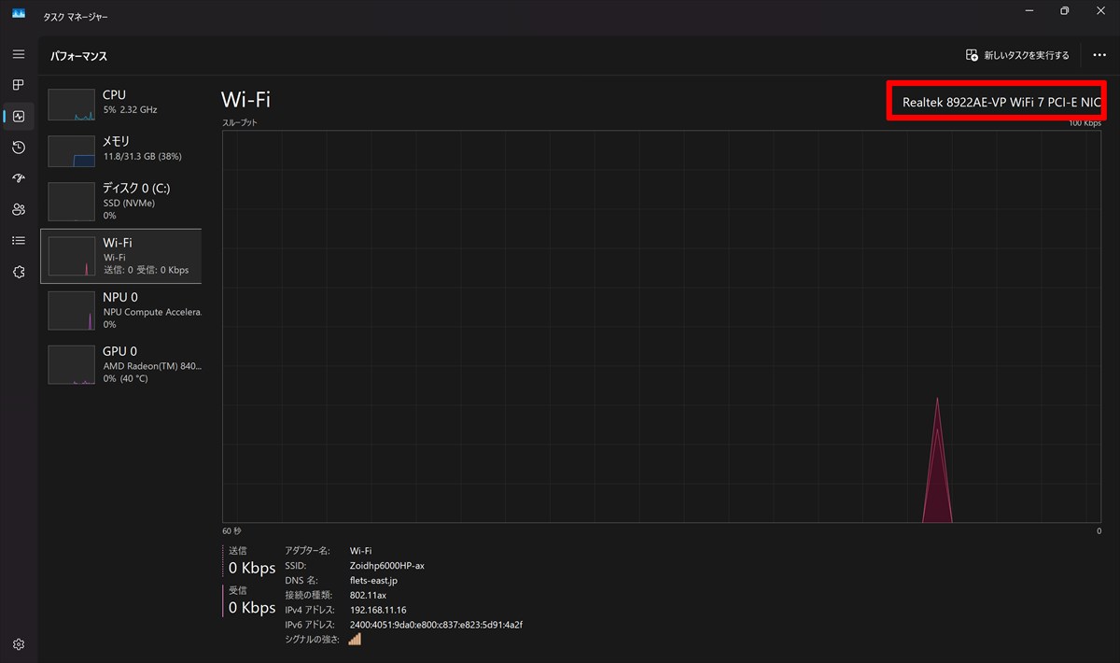The image size is (1120, 663).
Task: Open the Details list icon in sidebar
Action: pos(19,241)
